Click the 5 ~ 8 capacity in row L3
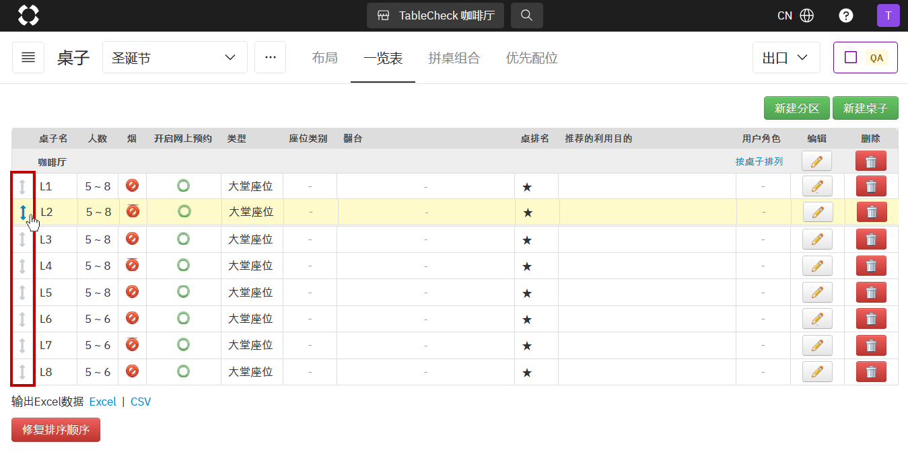This screenshot has height=452, width=908. 98,239
